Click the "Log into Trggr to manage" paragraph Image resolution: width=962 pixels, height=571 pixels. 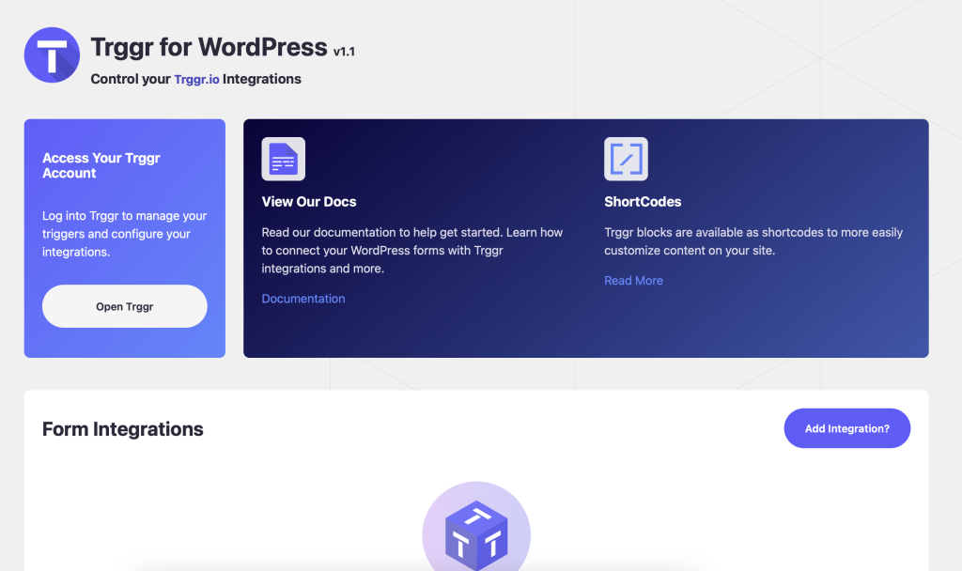[x=125, y=234]
